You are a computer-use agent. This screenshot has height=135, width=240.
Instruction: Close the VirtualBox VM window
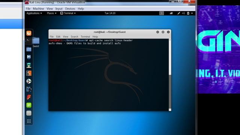(189, 1)
